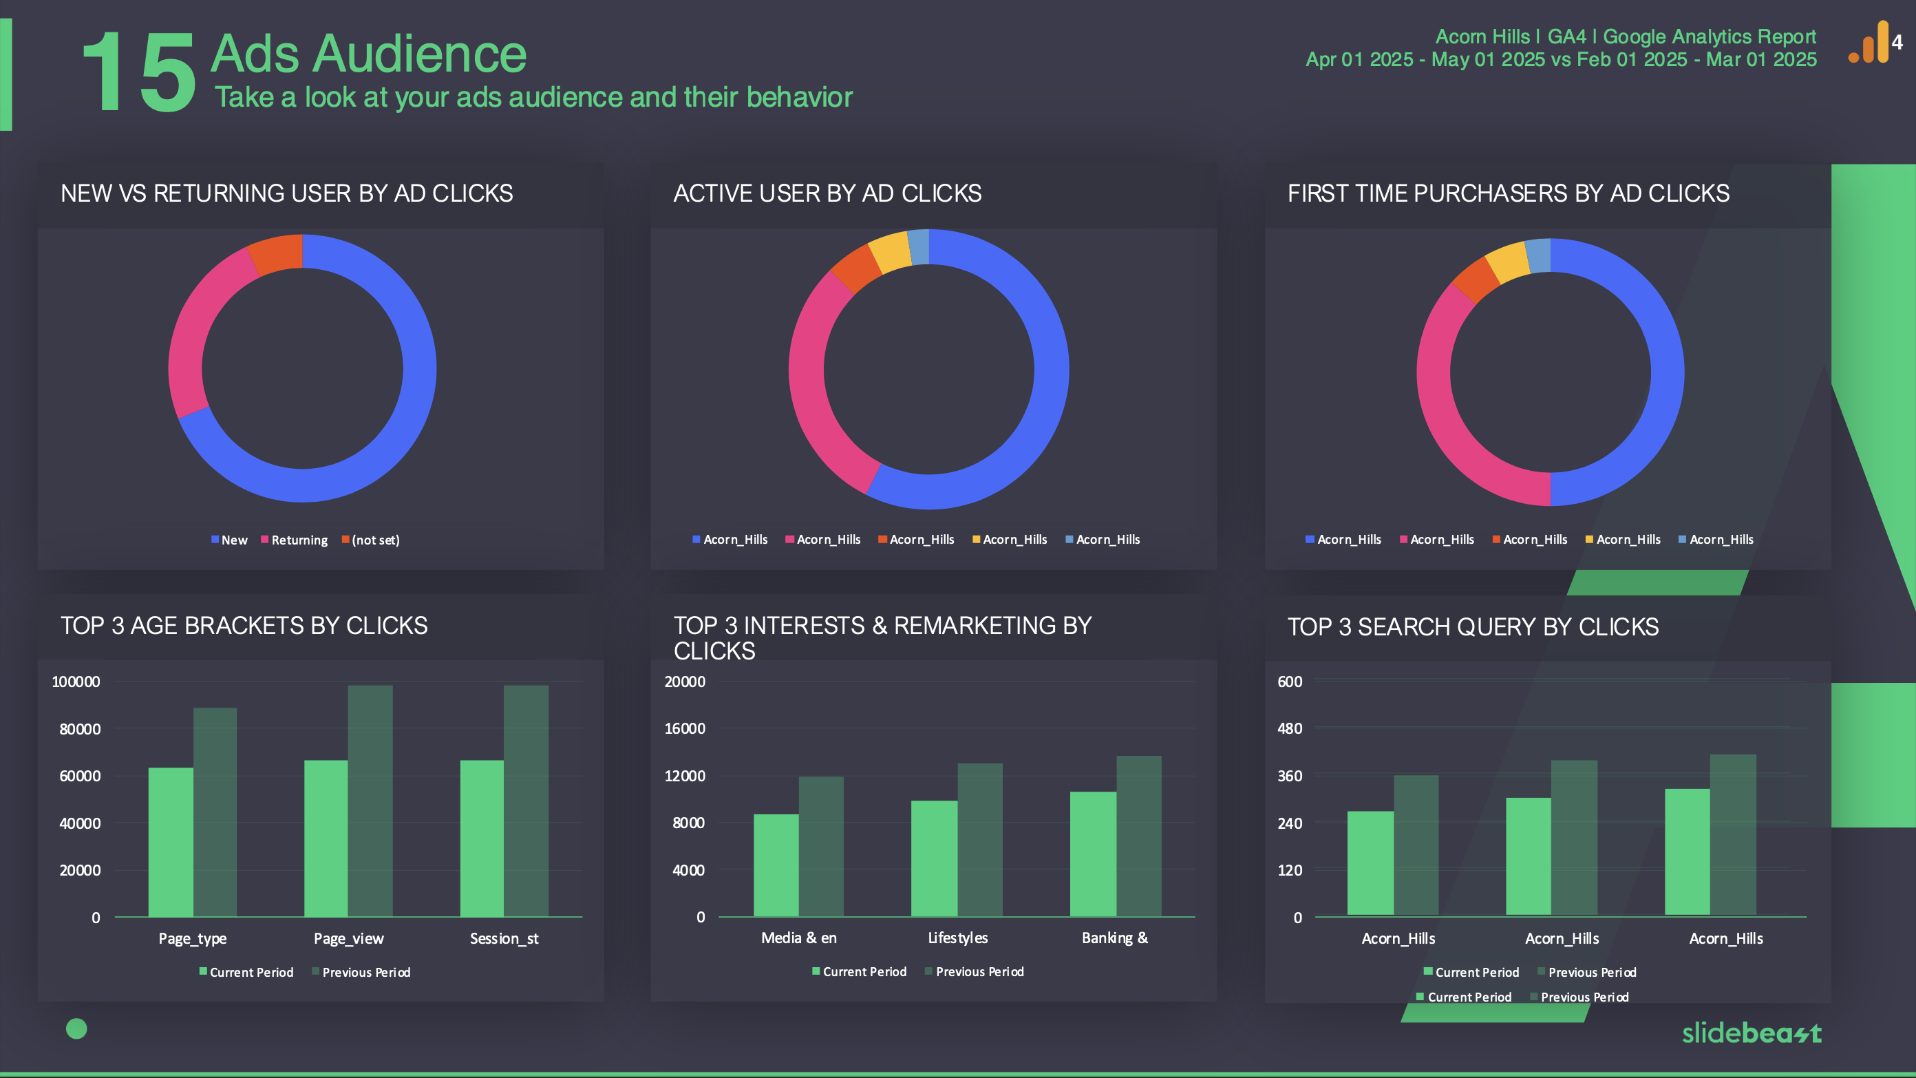Image resolution: width=1916 pixels, height=1078 pixels.
Task: Select the Active User by Ad Clicks title
Action: click(827, 193)
